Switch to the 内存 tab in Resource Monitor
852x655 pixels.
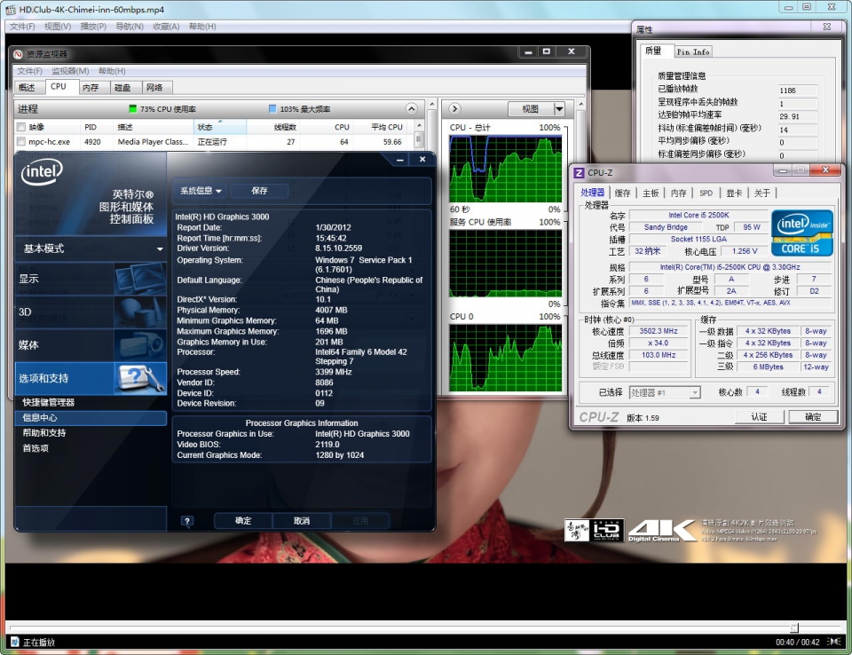point(91,88)
